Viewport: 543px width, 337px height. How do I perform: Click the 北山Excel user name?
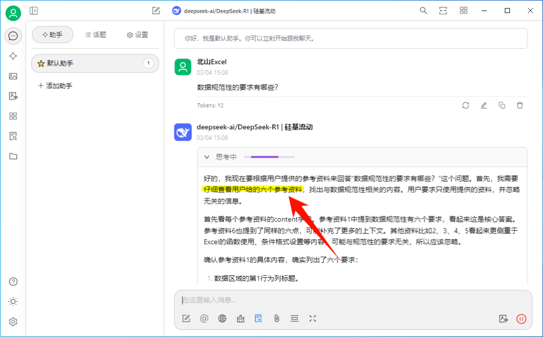[x=212, y=62]
